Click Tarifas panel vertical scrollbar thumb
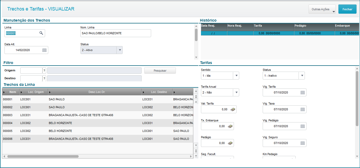Image resolution: width=360 pixels, height=168 pixels. [357, 98]
